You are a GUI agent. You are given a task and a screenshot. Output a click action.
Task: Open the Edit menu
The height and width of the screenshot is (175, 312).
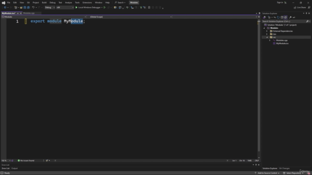15,2
